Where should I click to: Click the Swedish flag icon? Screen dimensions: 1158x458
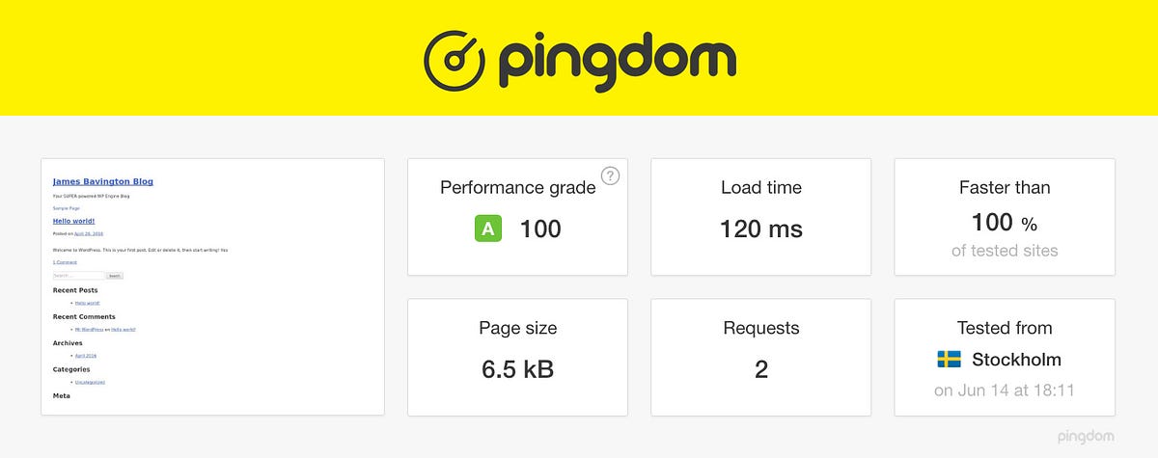pos(949,360)
